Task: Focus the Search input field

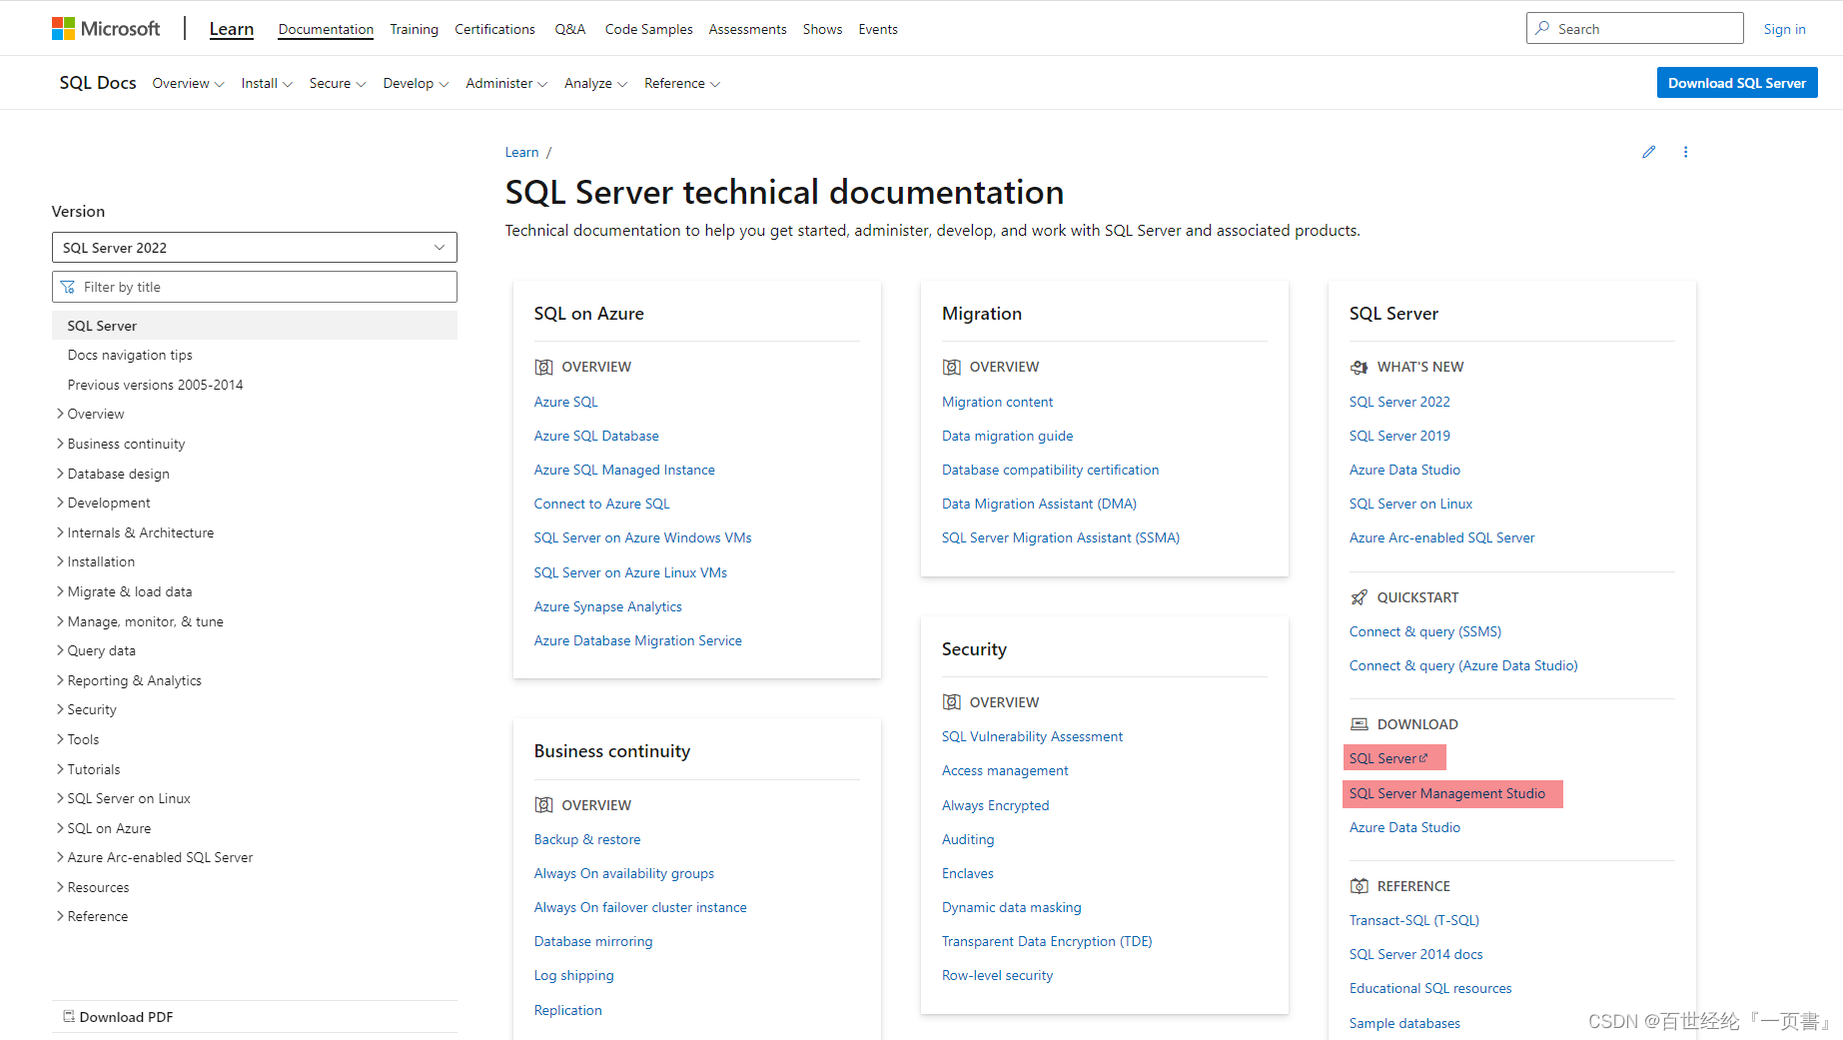Action: pyautogui.click(x=1634, y=28)
